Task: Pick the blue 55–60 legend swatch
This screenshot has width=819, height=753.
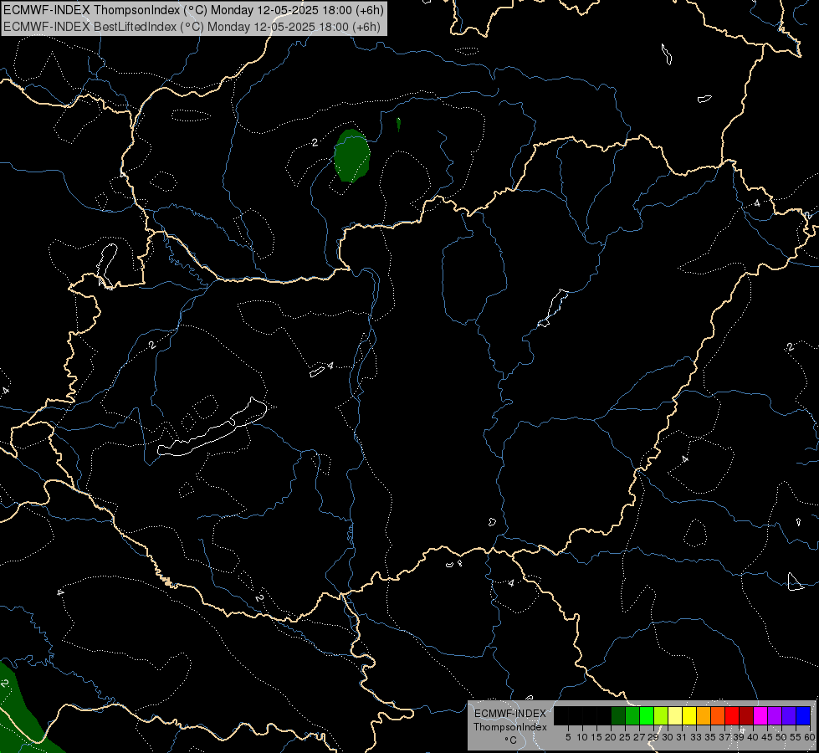Action: point(803,715)
